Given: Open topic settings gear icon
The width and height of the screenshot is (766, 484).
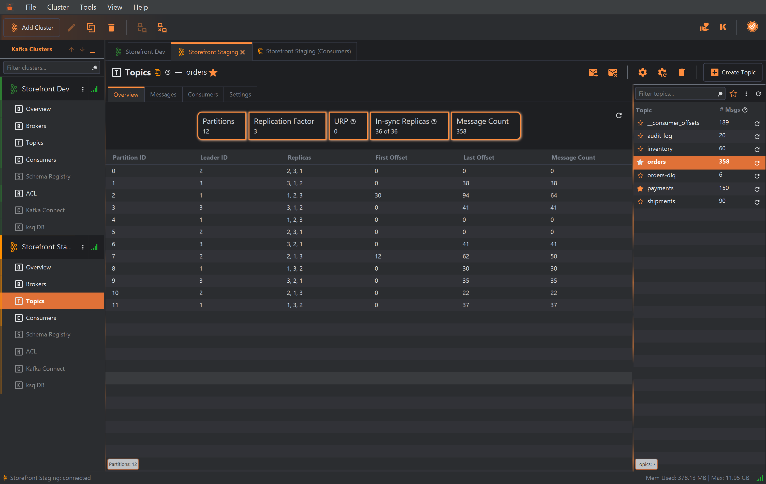Looking at the screenshot, I should [643, 72].
